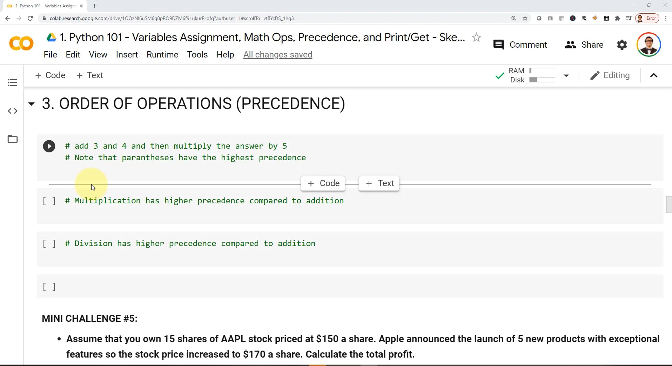Screen dimensions: 672x366
Task: Bookmark this page with the star icon
Action: (525, 18)
